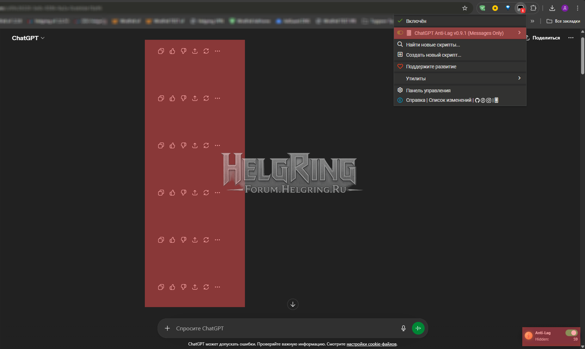Open the ChatGPT model selector dropdown

[28, 38]
